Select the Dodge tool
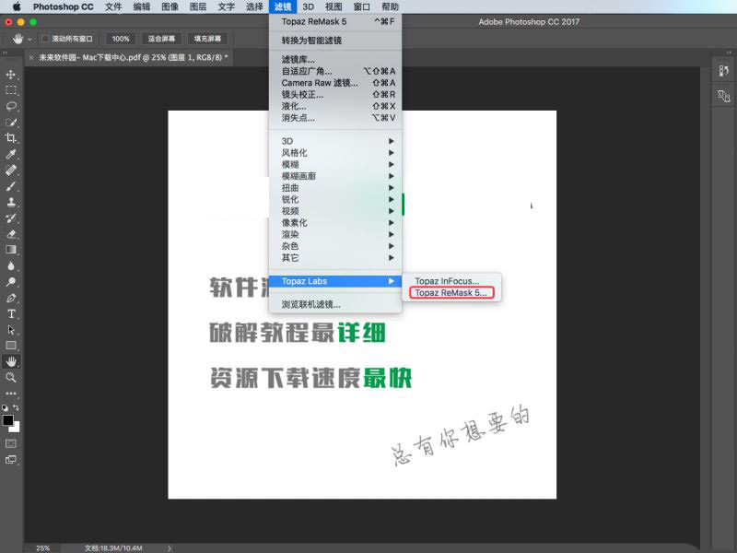This screenshot has height=553, width=737. pyautogui.click(x=11, y=282)
